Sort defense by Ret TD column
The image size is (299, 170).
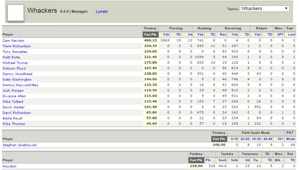(293, 160)
